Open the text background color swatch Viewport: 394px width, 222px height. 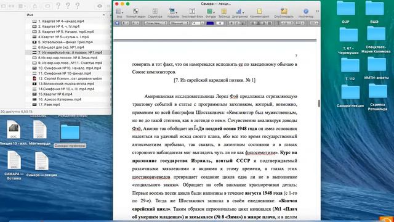(x=220, y=23)
